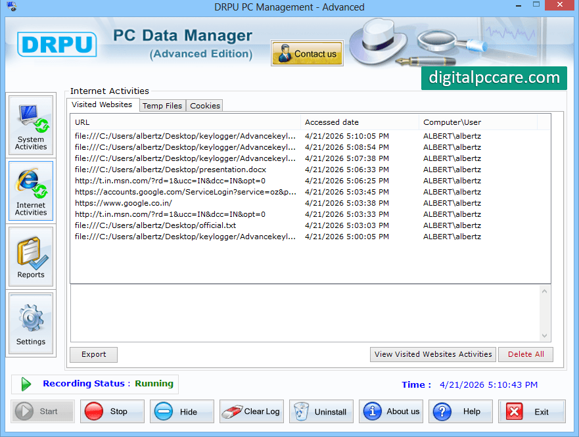
Task: Select msn.com row at 5:06:25 PM
Action: (x=310, y=181)
